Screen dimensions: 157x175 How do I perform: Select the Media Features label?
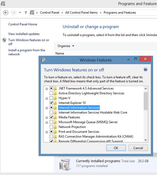[x=69, y=117]
